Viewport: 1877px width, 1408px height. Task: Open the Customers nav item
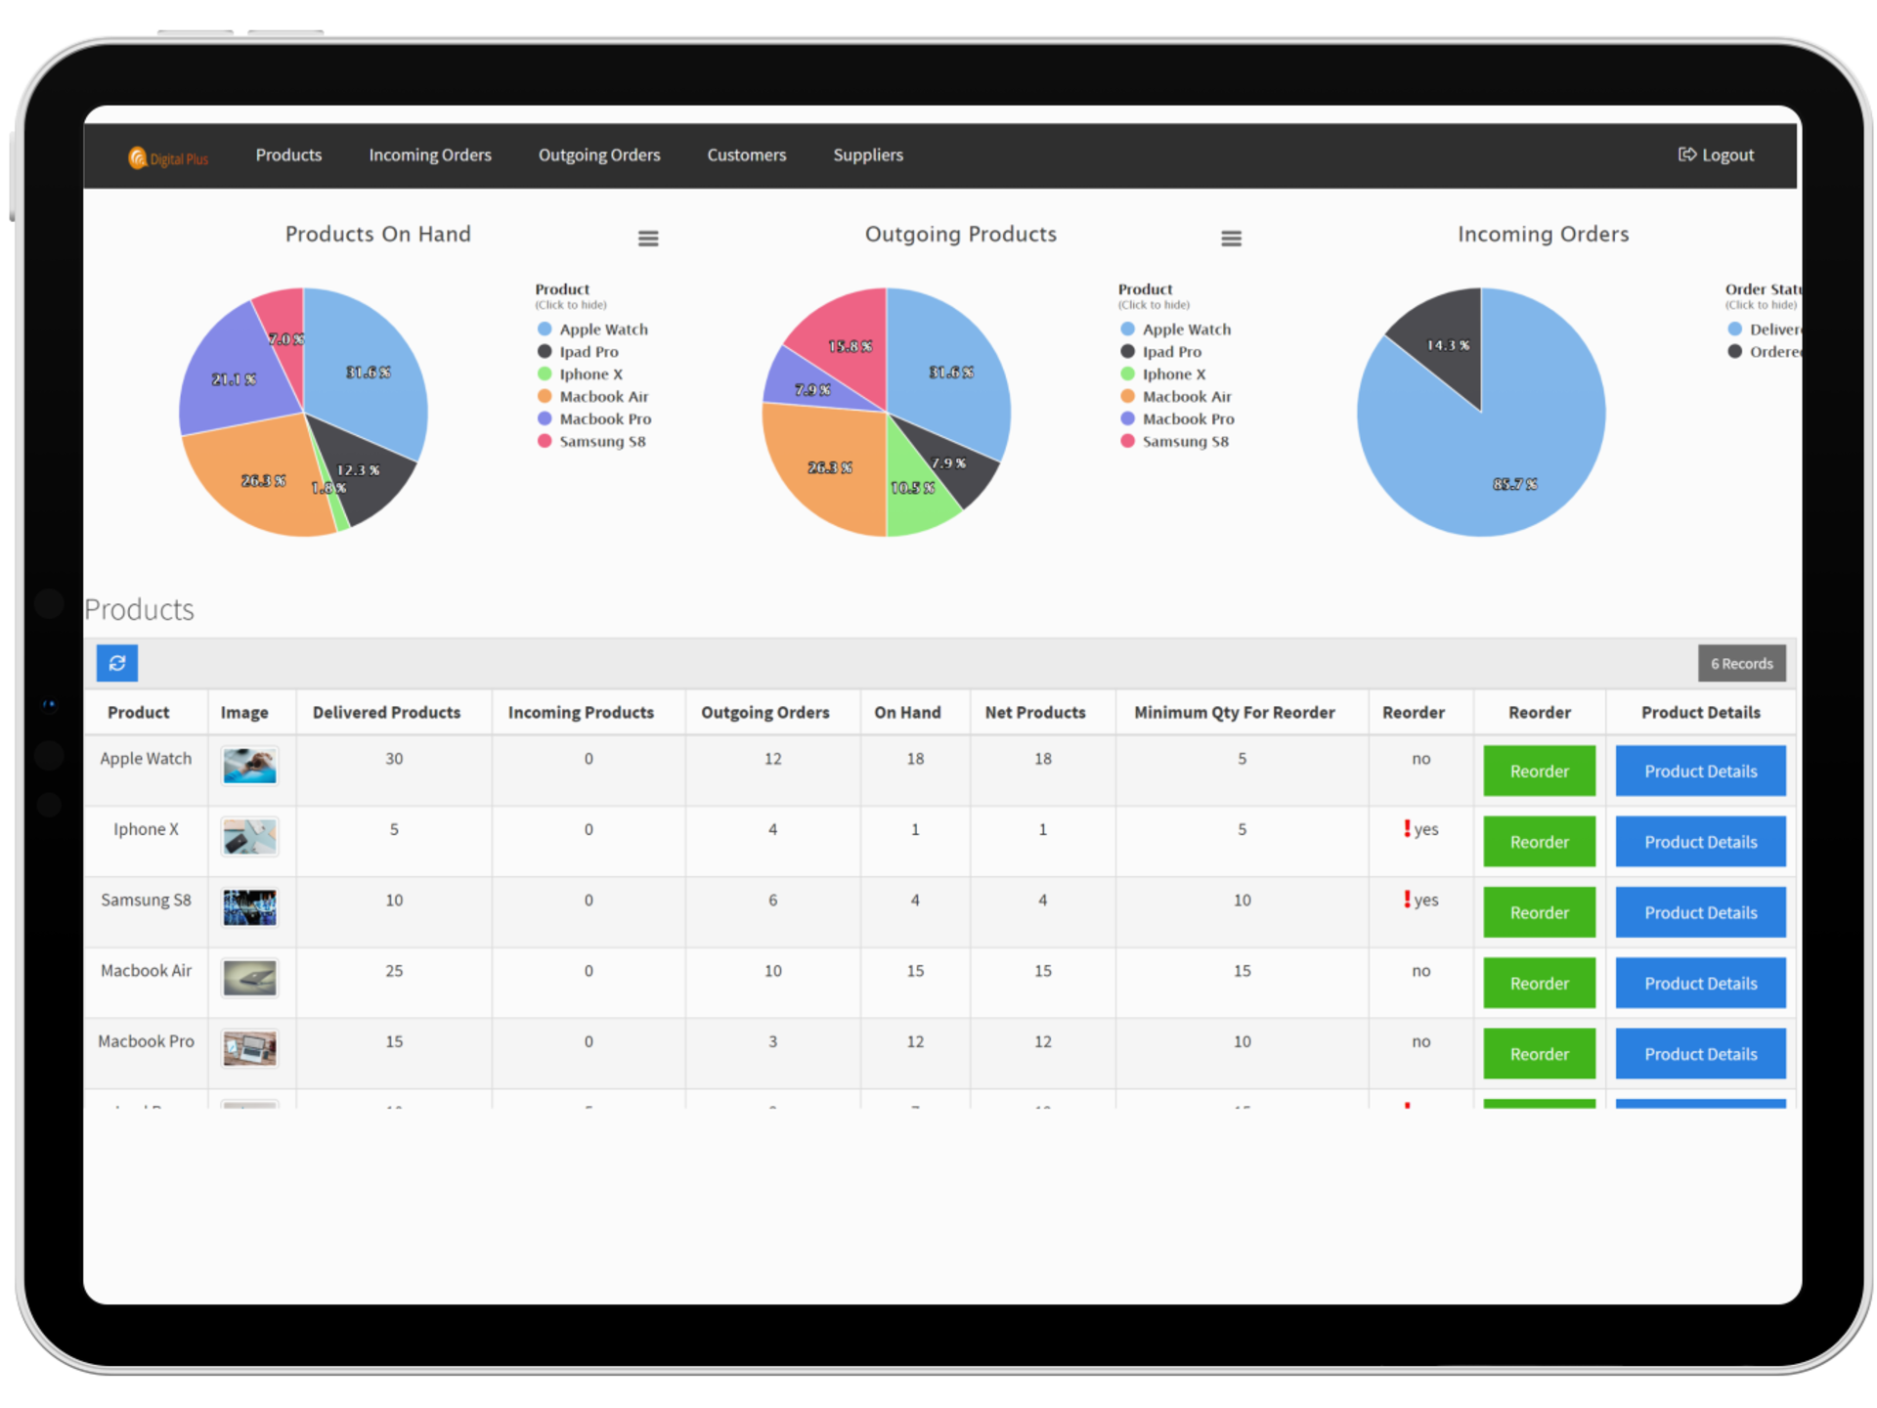click(x=746, y=154)
